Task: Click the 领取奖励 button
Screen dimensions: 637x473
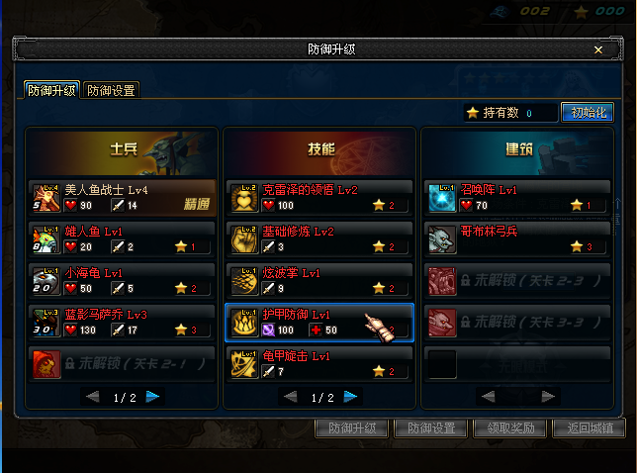Action: [510, 428]
